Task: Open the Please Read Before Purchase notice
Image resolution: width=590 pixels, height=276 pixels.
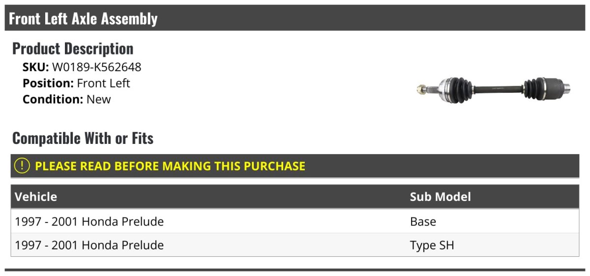Action: (x=170, y=166)
